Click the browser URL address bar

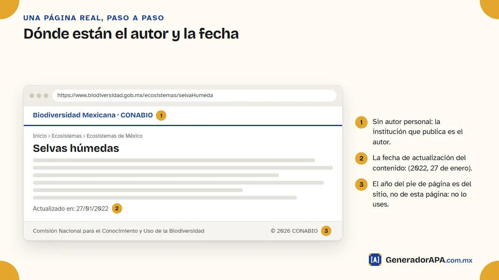pyautogui.click(x=194, y=95)
